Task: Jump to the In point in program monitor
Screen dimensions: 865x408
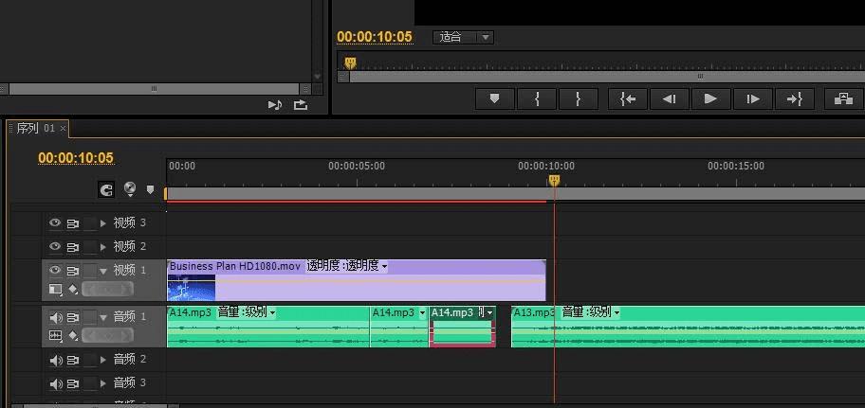Action: [628, 99]
